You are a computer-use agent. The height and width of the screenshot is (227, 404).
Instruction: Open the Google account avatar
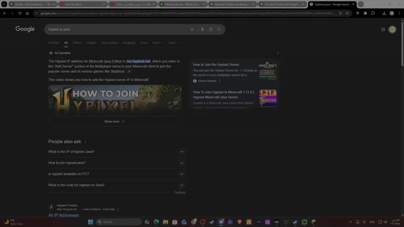(x=392, y=29)
